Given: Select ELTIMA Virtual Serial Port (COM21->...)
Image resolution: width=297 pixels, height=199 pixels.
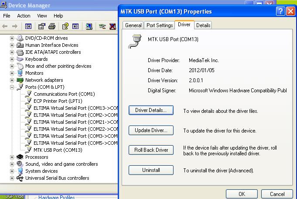Looking at the screenshot, I should [x=75, y=122].
